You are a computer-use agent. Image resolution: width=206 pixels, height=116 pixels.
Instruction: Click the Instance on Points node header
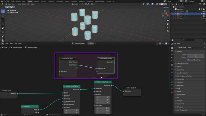point(72,86)
